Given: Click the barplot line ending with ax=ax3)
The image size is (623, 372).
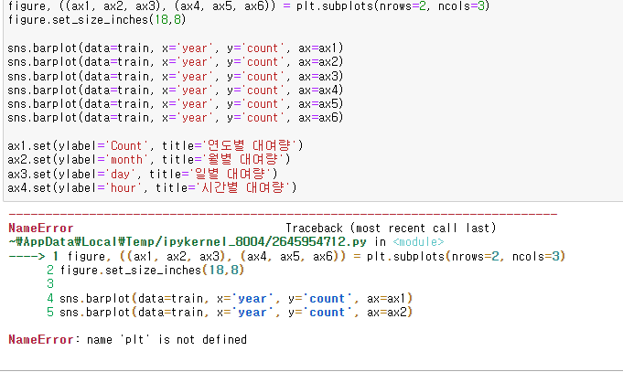Looking at the screenshot, I should [x=176, y=76].
